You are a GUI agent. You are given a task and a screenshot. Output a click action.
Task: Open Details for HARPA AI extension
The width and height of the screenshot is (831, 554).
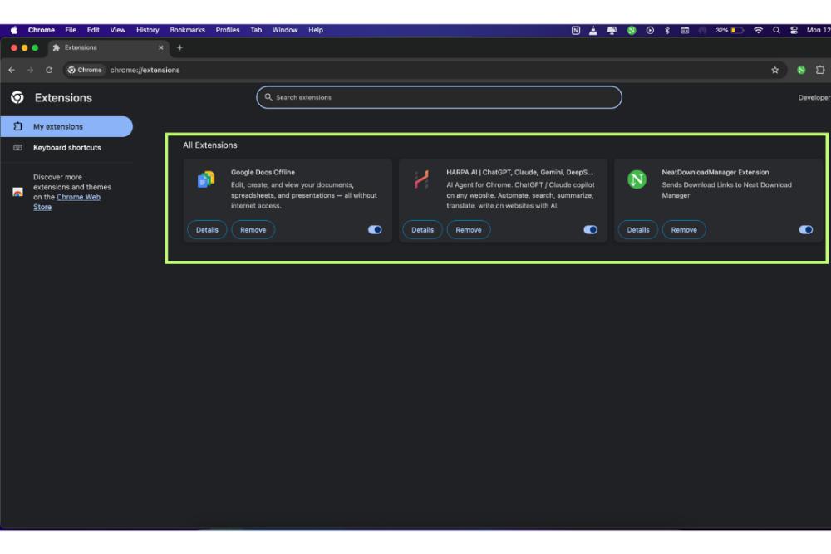click(x=422, y=230)
